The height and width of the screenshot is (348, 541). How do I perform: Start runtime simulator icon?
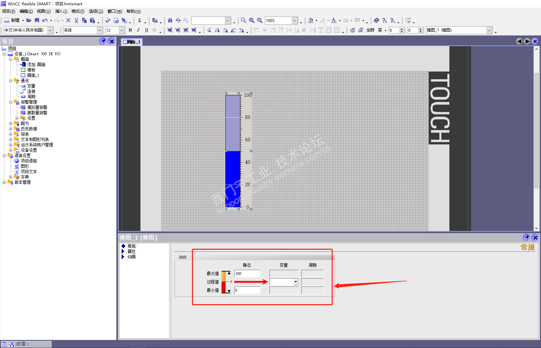(x=116, y=20)
